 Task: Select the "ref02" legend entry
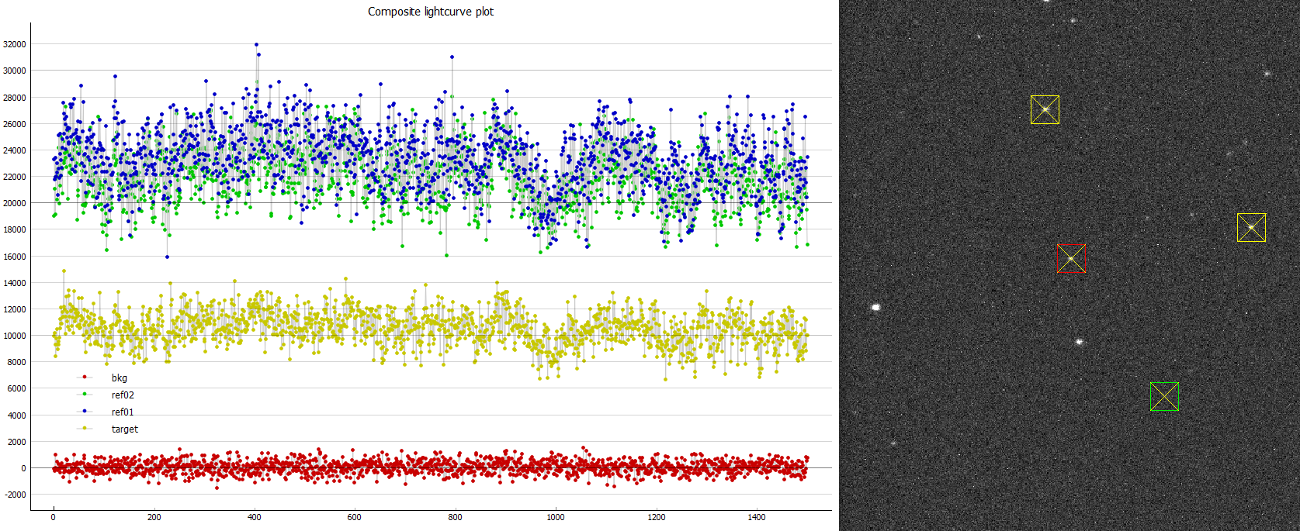point(123,395)
